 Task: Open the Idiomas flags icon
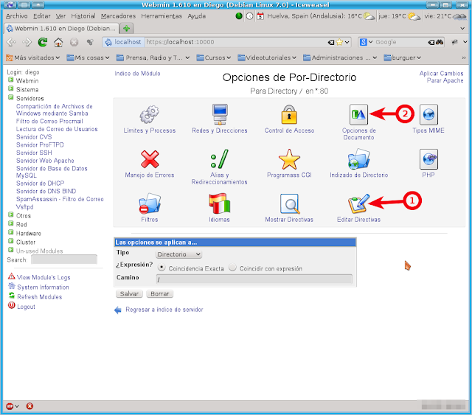tap(220, 203)
